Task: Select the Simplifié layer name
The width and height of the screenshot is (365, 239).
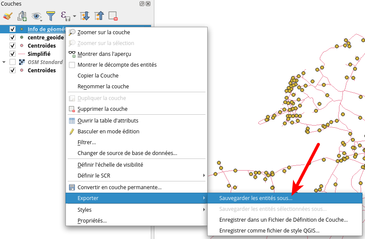Action: (39, 54)
